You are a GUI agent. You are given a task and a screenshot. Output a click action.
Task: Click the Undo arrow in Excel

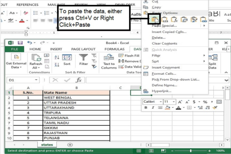[30, 43]
